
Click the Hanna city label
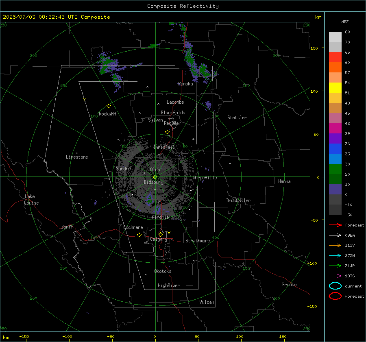point(284,181)
